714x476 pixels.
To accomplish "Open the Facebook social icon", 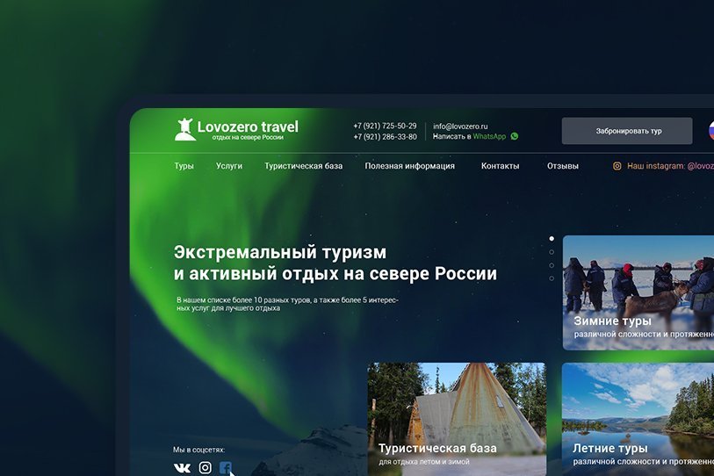I will pyautogui.click(x=226, y=468).
